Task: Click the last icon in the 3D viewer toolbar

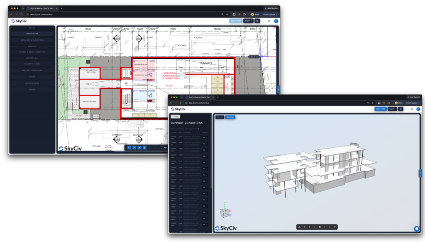Action: pyautogui.click(x=335, y=227)
